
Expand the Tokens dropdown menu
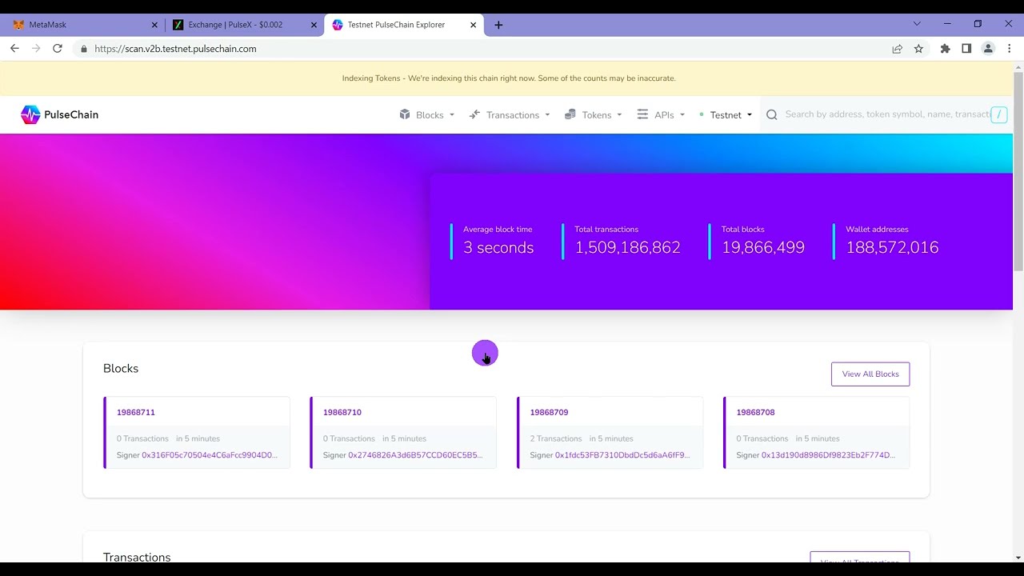click(x=593, y=114)
